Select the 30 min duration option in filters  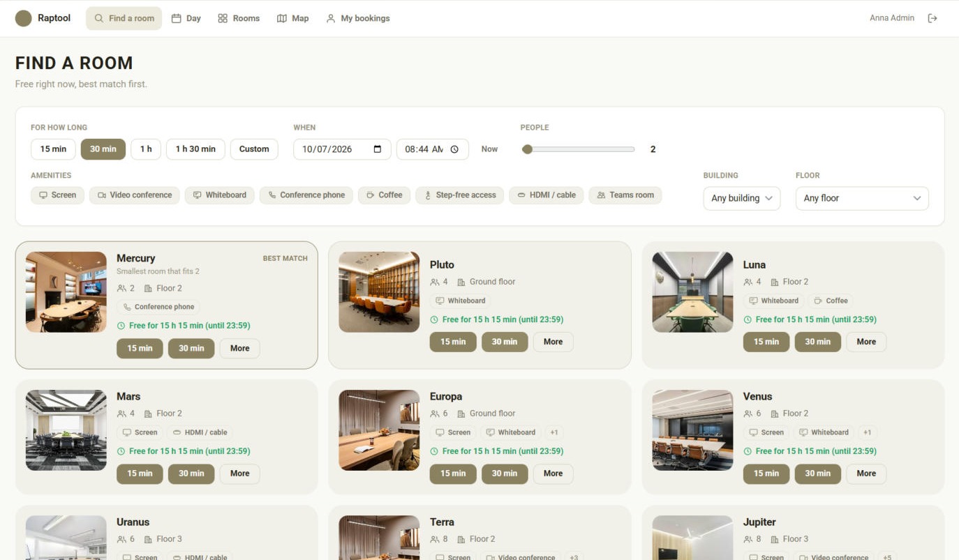point(103,149)
